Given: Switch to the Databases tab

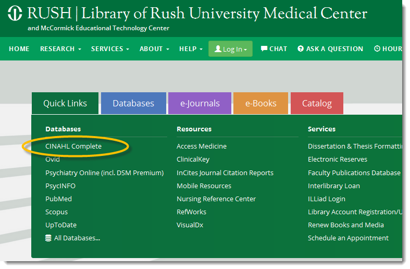Looking at the screenshot, I should pyautogui.click(x=133, y=103).
